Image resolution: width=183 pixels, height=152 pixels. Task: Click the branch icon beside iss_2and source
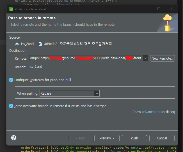[x=17, y=44]
